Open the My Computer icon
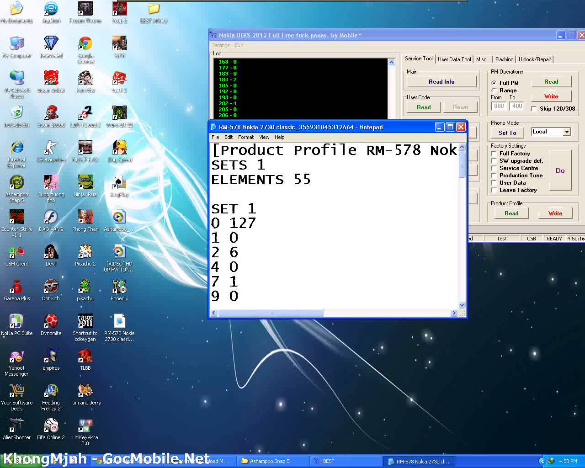The width and height of the screenshot is (585, 468). [x=16, y=47]
